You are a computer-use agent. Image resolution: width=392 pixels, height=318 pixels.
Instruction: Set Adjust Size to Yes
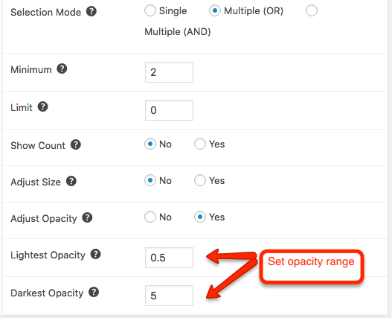click(x=200, y=180)
